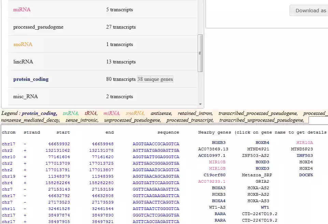Open the MTND5P23 gene details
Image resolution: width=328 pixels, height=224 pixels.
[x=302, y=149]
